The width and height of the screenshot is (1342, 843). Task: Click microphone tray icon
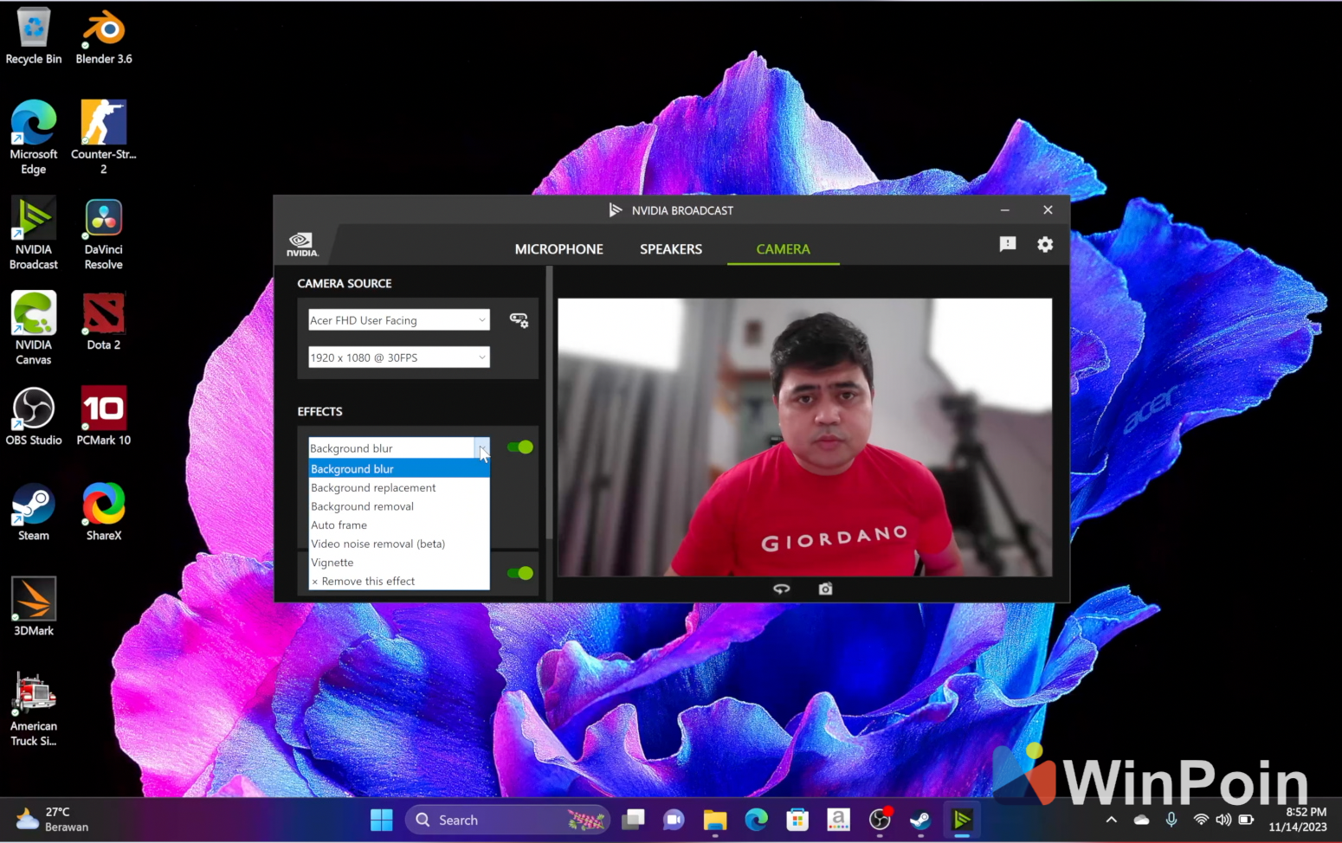pyautogui.click(x=1171, y=820)
